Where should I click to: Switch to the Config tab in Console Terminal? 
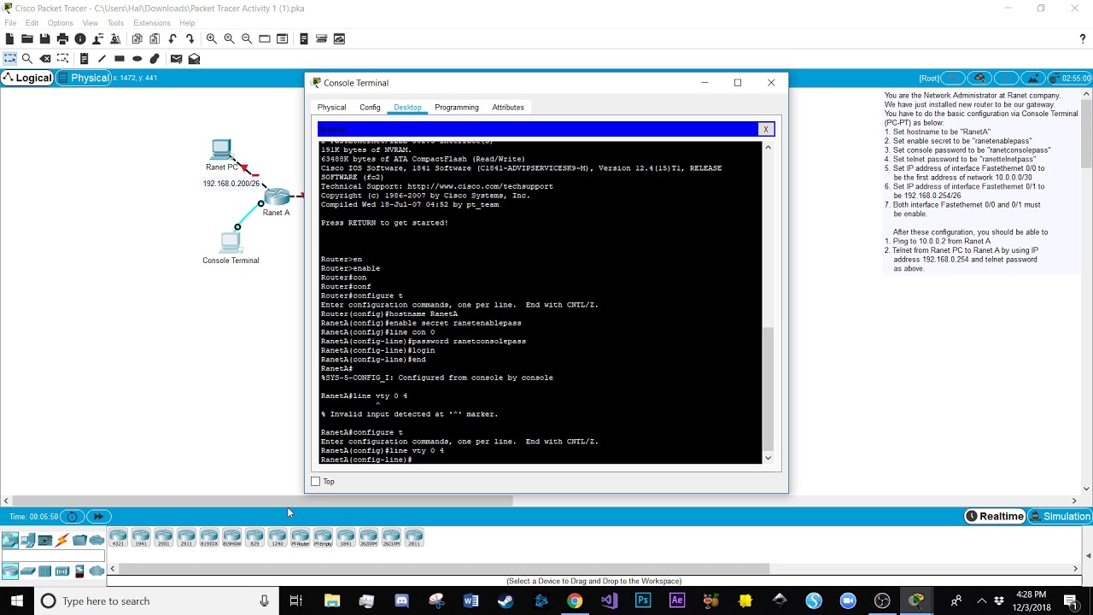pyautogui.click(x=370, y=108)
